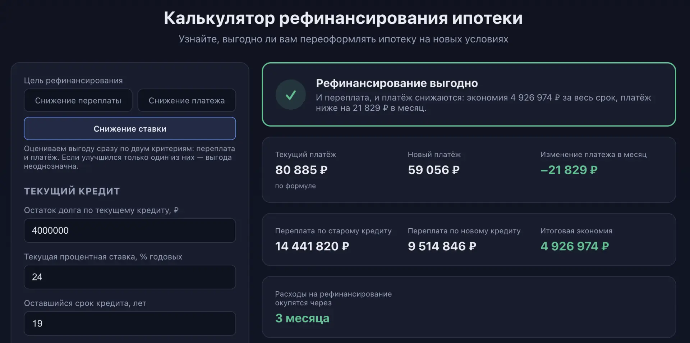Focus the Остаток долга input field
The height and width of the screenshot is (343, 690).
130,230
